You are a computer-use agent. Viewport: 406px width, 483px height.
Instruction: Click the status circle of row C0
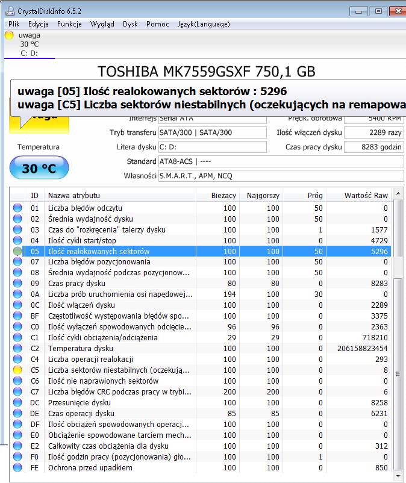[x=17, y=326]
